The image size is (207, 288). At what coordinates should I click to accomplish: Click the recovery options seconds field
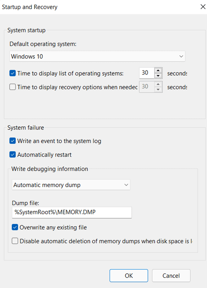[146, 87]
